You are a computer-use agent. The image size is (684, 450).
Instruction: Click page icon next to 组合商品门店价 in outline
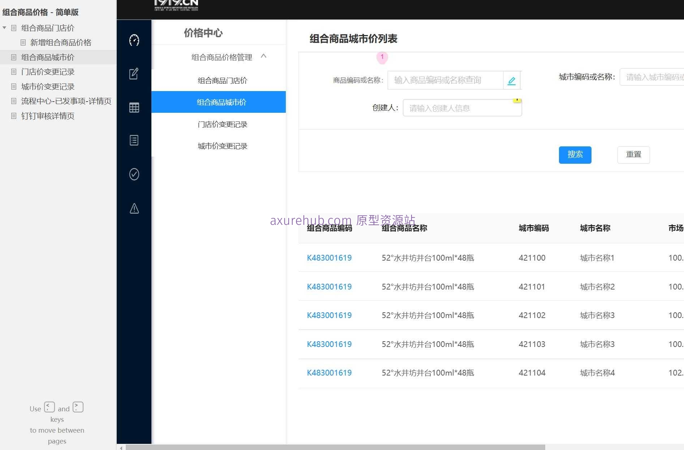tap(14, 28)
